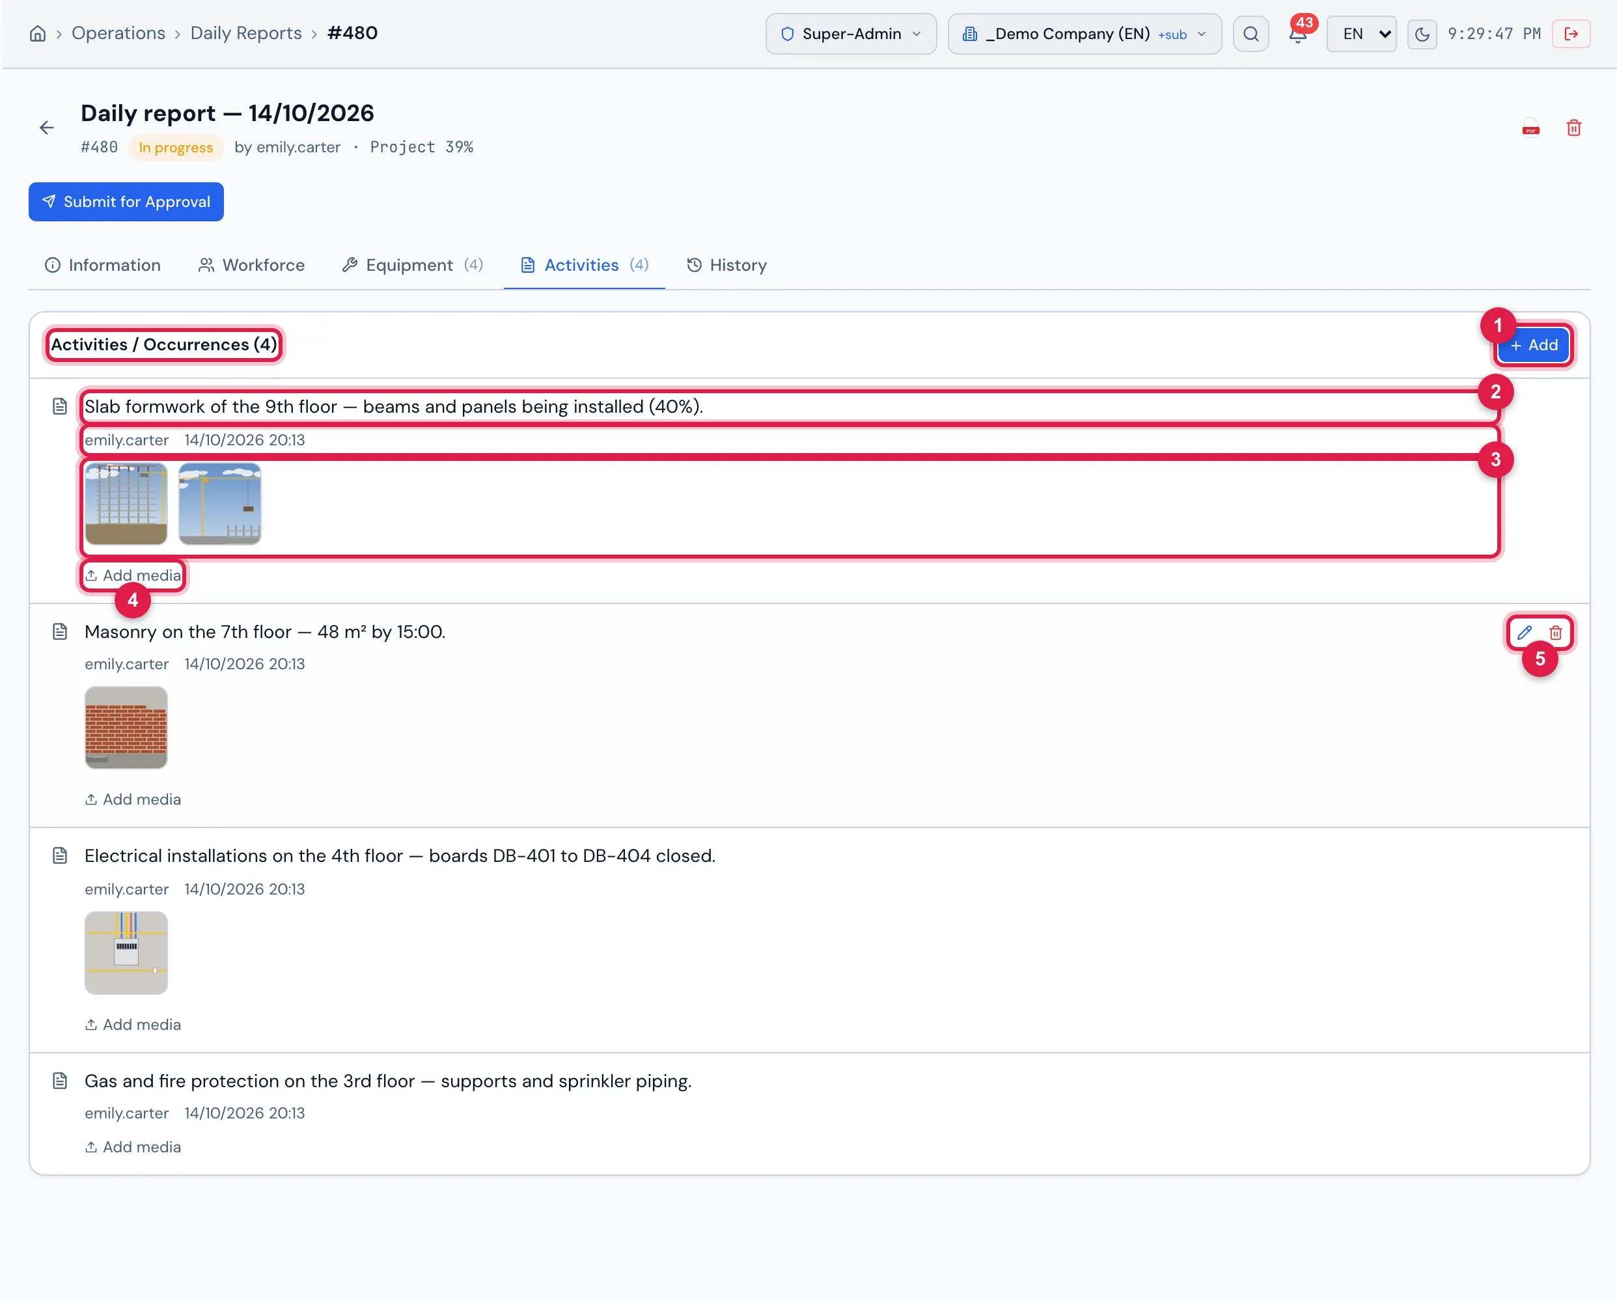The width and height of the screenshot is (1617, 1302).
Task: Go back with the left arrow
Action: pyautogui.click(x=46, y=128)
